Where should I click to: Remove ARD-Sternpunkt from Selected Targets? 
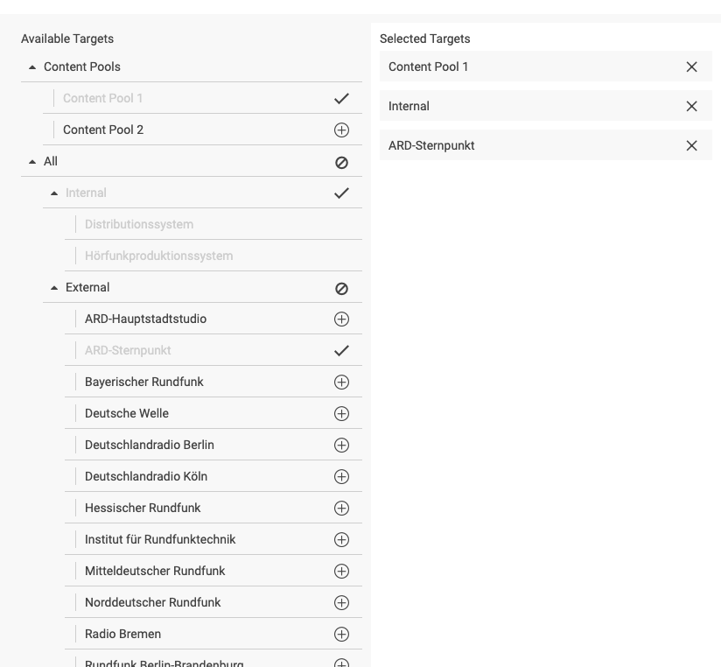click(691, 146)
